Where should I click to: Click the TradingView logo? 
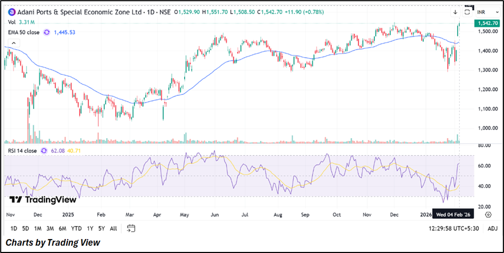(x=43, y=200)
